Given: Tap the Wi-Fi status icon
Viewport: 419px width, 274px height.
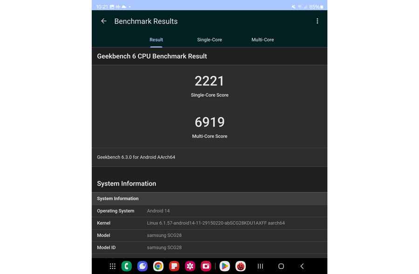Looking at the screenshot, I should pos(300,7).
